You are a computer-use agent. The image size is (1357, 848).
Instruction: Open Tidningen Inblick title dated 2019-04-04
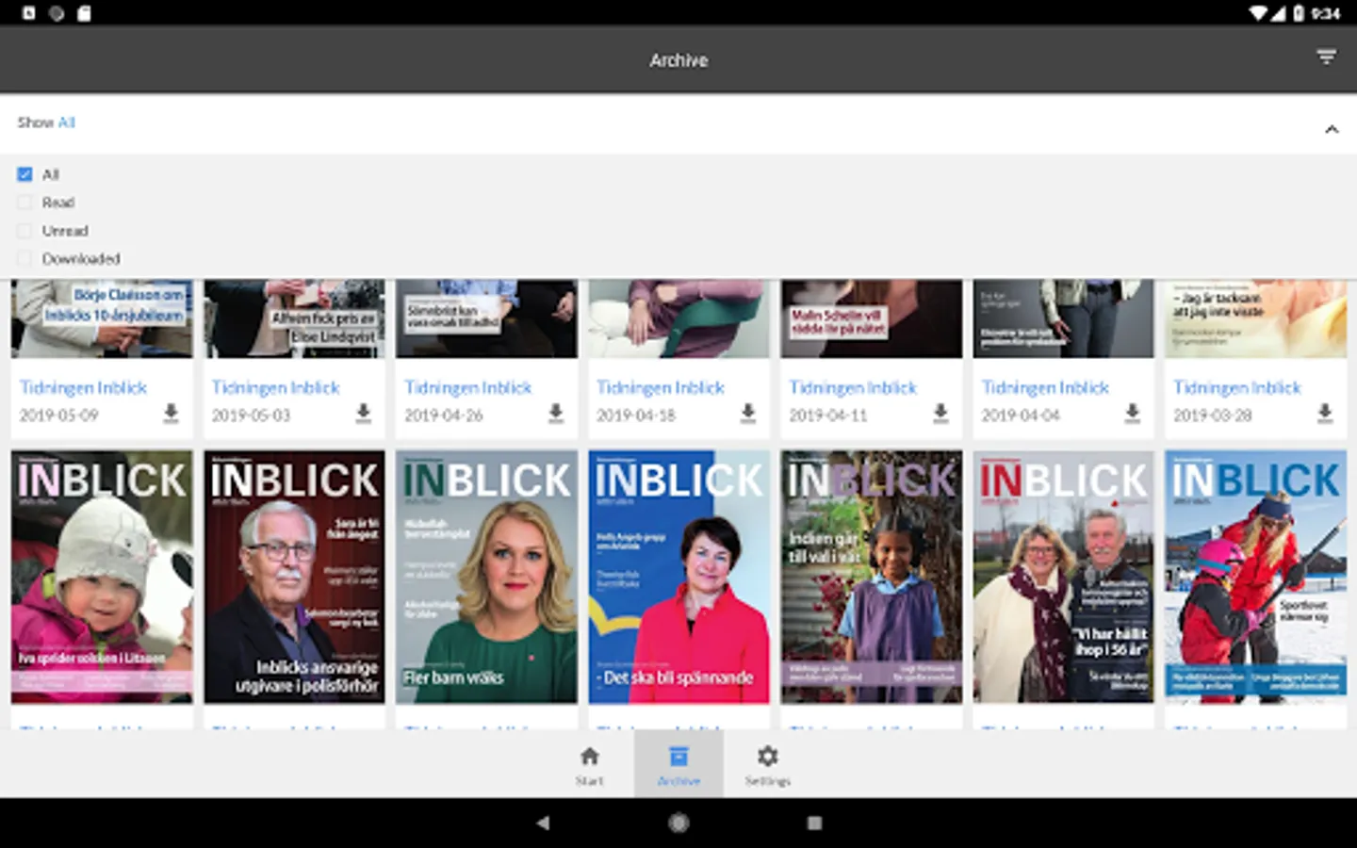pos(1045,387)
